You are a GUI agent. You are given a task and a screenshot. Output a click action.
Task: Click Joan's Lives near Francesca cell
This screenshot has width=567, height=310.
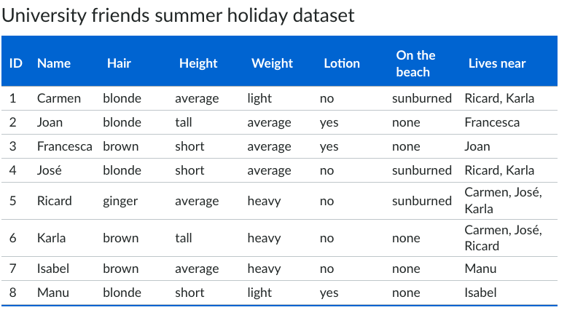492,122
